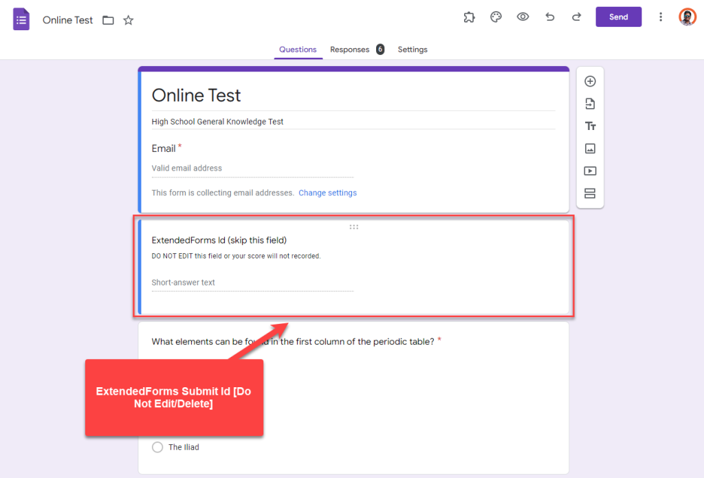Redo the last change
This screenshot has height=478, width=704.
coord(576,17)
